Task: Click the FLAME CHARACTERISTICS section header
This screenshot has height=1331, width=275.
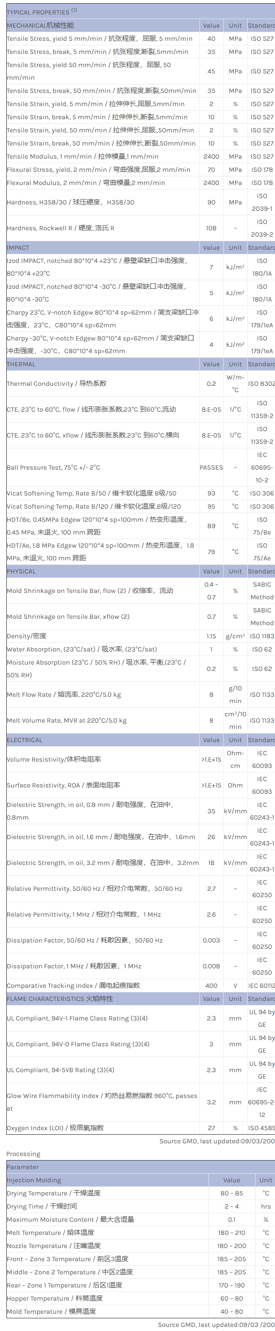Action: point(60,999)
